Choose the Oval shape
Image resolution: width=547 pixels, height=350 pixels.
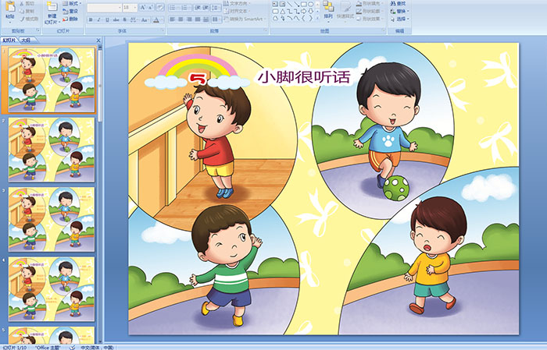pos(310,4)
